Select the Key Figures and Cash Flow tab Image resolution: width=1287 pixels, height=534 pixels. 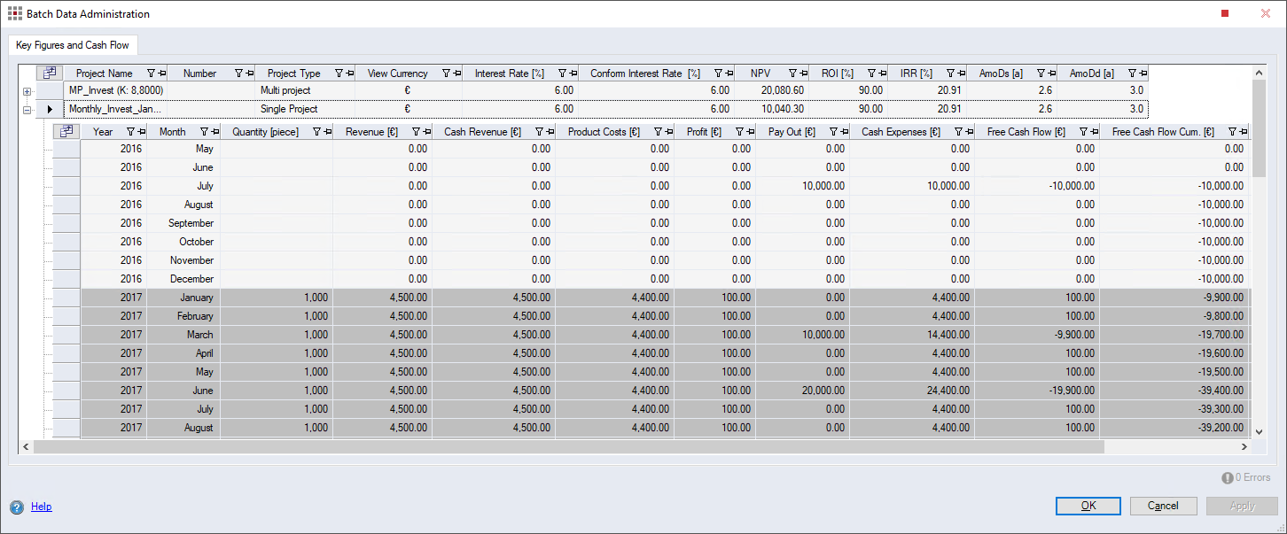click(73, 45)
